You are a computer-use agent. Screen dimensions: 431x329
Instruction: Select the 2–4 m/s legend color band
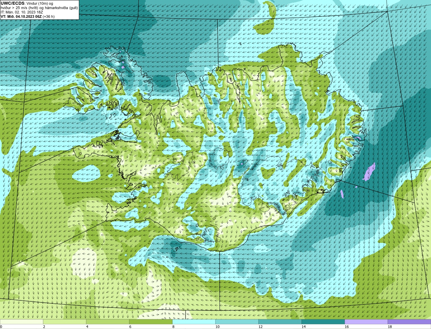pos(65,322)
